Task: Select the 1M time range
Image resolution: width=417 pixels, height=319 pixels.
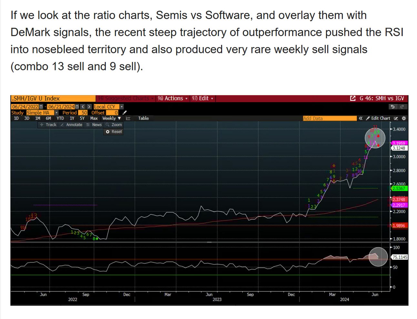Action: coord(38,118)
